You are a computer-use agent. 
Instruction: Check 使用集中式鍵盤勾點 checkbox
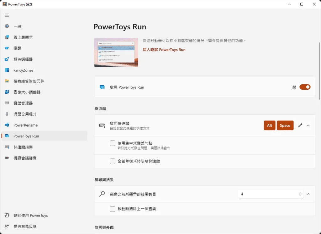[x=113, y=143]
